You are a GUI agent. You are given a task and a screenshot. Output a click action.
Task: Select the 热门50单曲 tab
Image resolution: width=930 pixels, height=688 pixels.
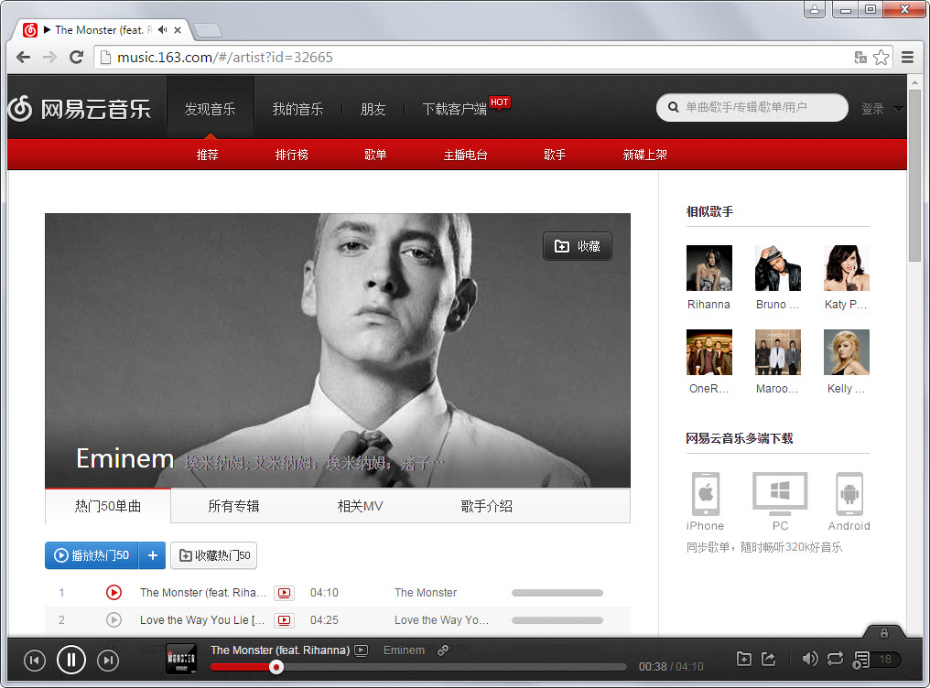(108, 506)
